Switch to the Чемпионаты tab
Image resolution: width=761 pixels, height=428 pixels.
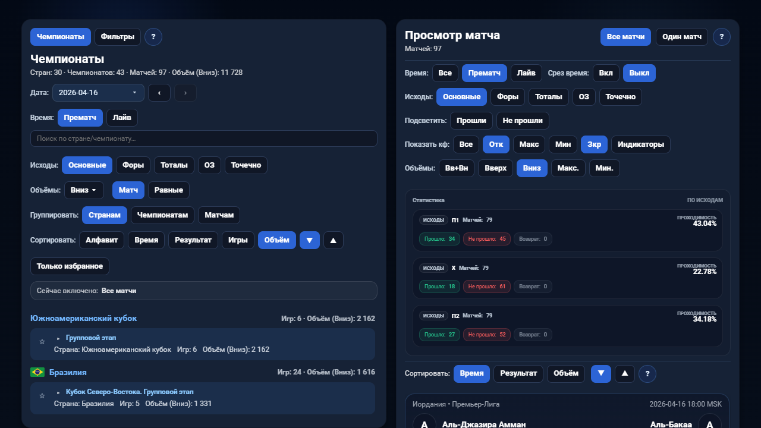[x=61, y=37]
